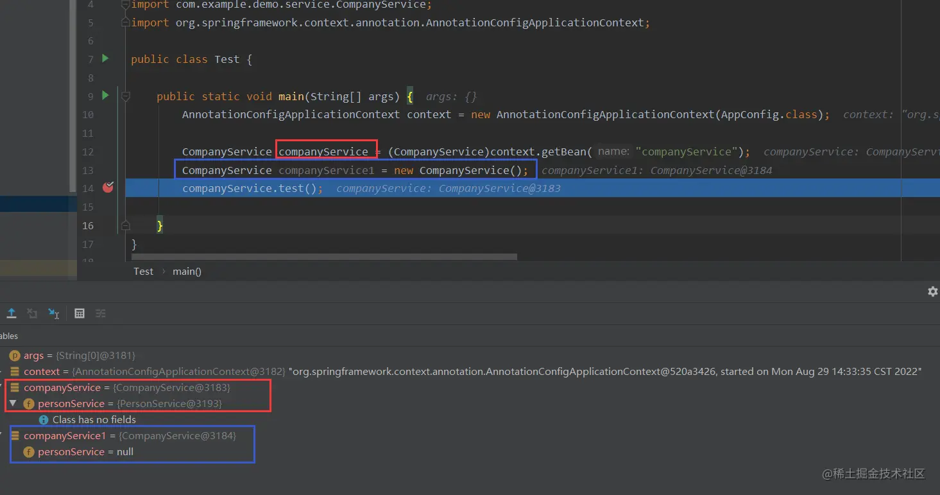Click the info icon beside 'Class has no fields'
Screen dimensions: 940x495
[44, 420]
